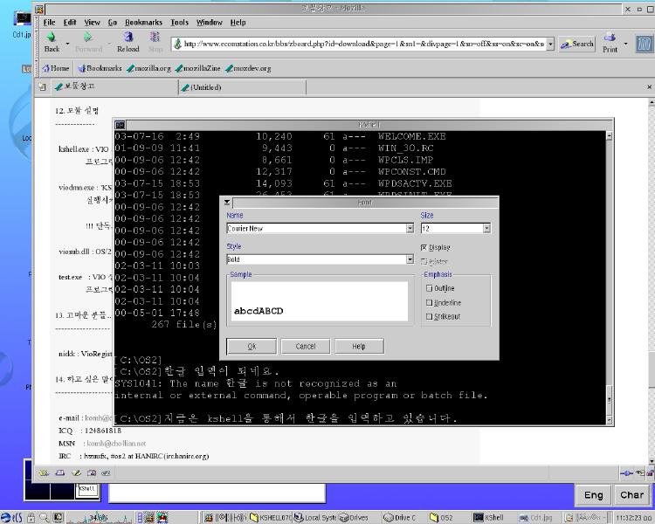Click the magnifier search icon on the taskbar
This screenshot has height=524, width=655.
pos(45,518)
